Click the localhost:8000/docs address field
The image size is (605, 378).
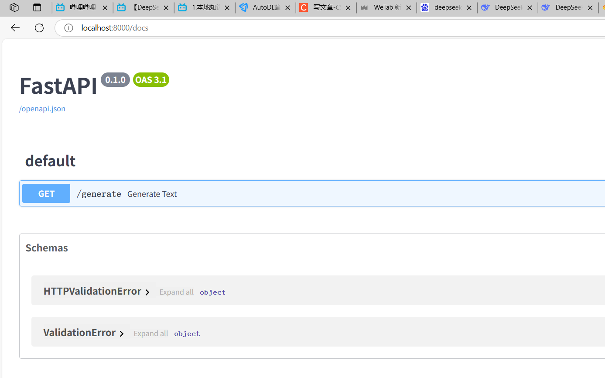coord(330,28)
